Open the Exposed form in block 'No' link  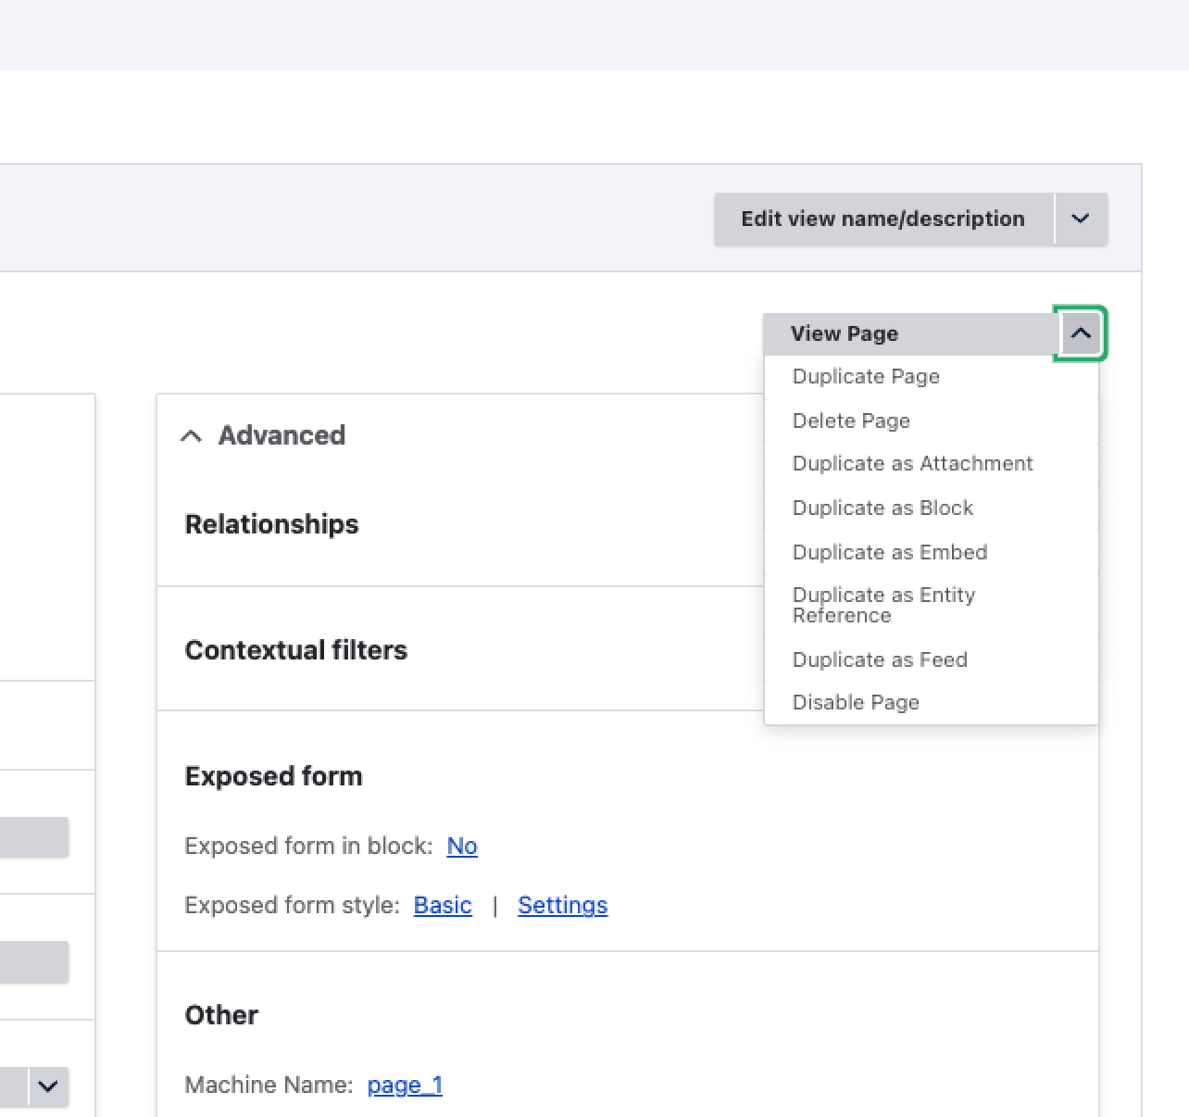[461, 847]
